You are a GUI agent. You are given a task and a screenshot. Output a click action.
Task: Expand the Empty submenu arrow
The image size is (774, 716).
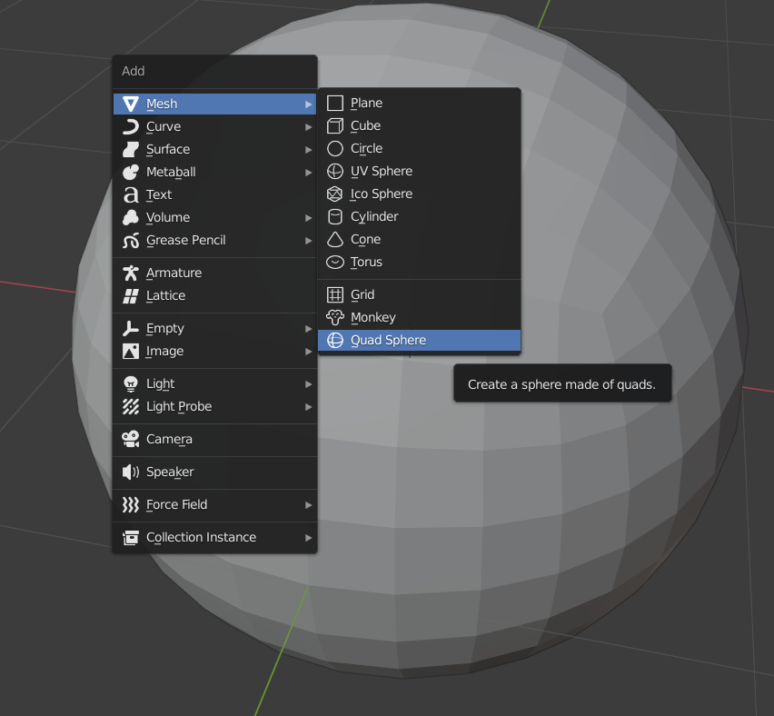click(309, 329)
